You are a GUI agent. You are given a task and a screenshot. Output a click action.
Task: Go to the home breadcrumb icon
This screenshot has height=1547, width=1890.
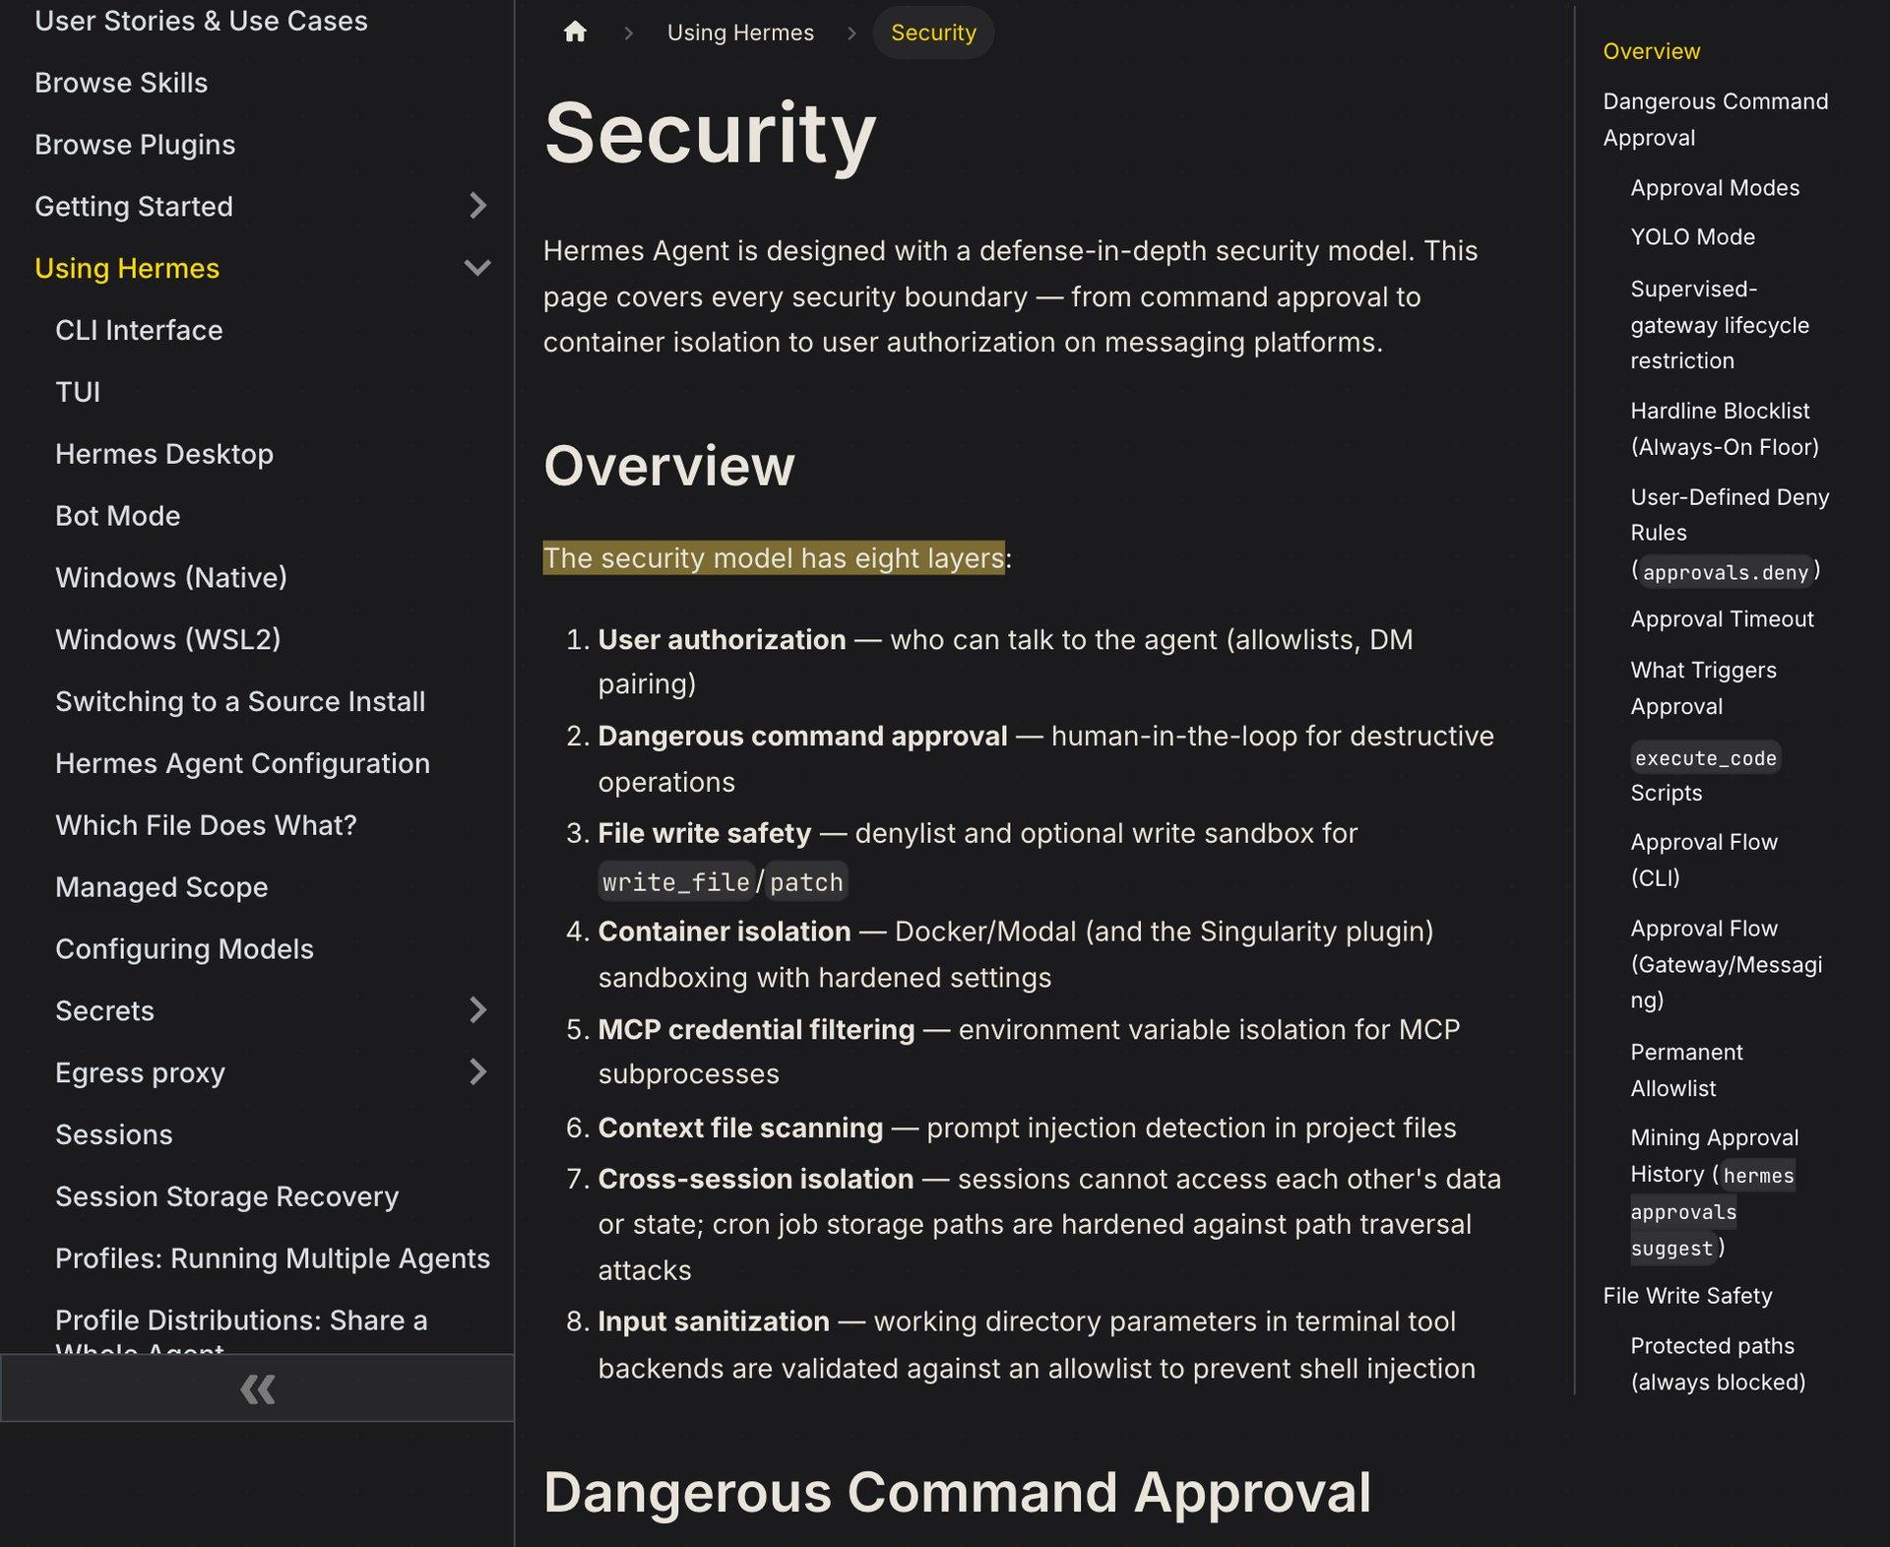575,32
